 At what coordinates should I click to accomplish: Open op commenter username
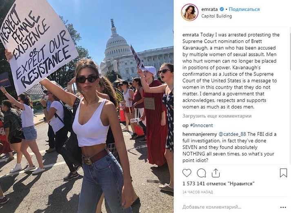pos(185,126)
